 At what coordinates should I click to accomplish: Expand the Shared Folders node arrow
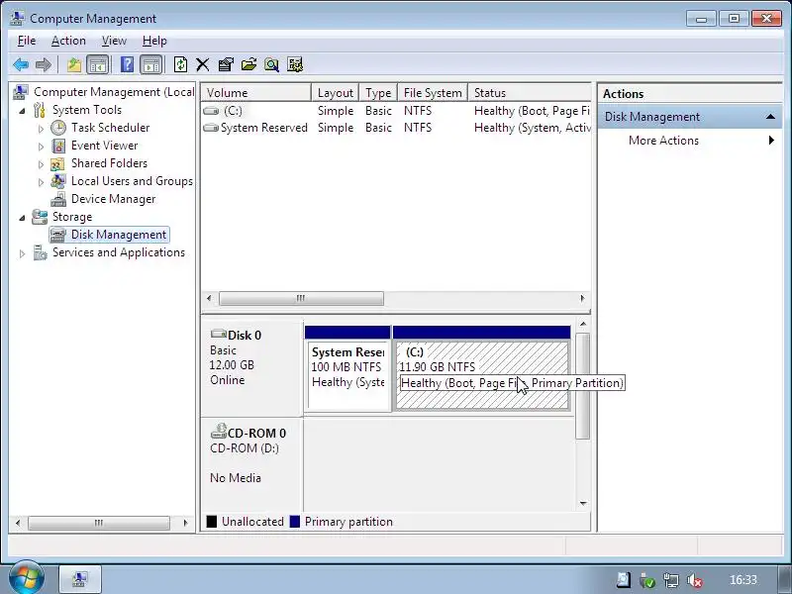41,164
